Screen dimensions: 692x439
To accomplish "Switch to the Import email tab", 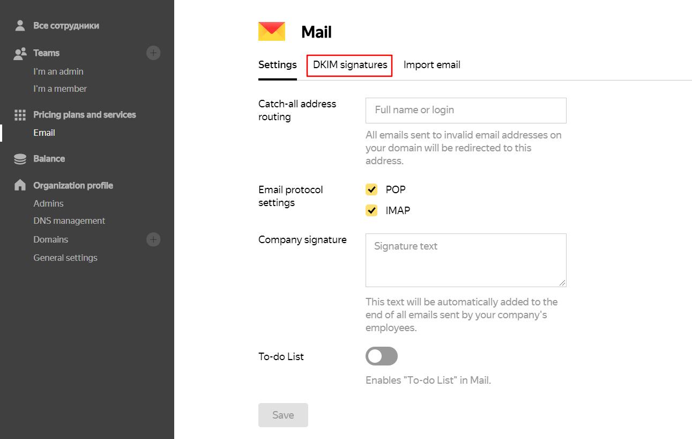I will [x=431, y=65].
